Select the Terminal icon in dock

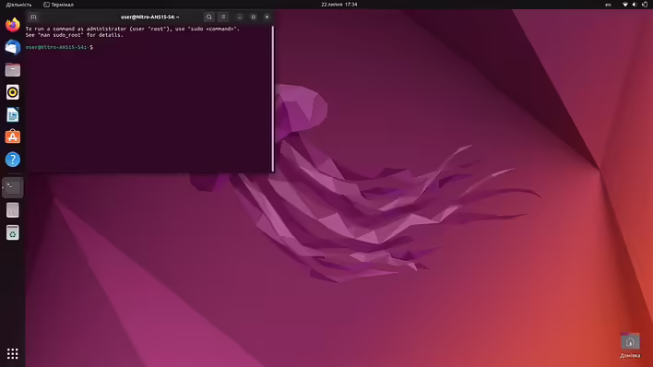(13, 187)
